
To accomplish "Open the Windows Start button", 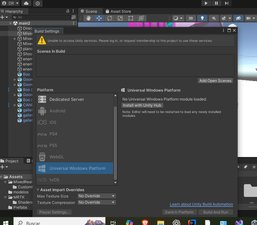I will point(6,223).
